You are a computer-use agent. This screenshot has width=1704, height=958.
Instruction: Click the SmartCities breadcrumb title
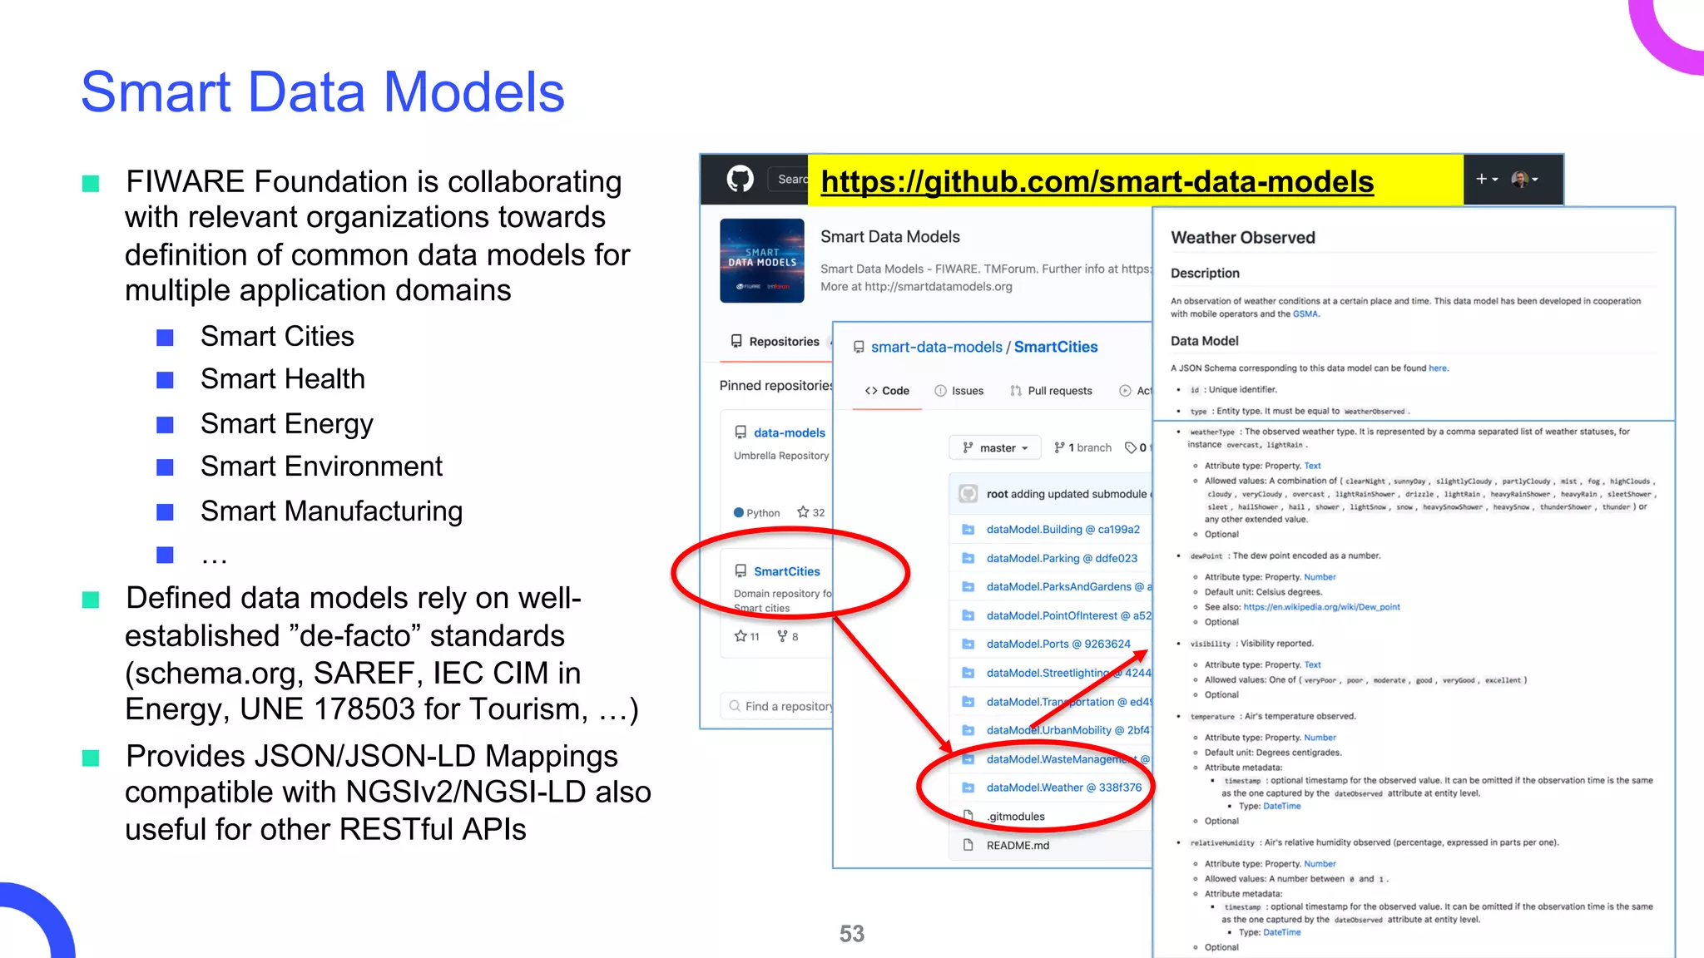tap(1055, 347)
